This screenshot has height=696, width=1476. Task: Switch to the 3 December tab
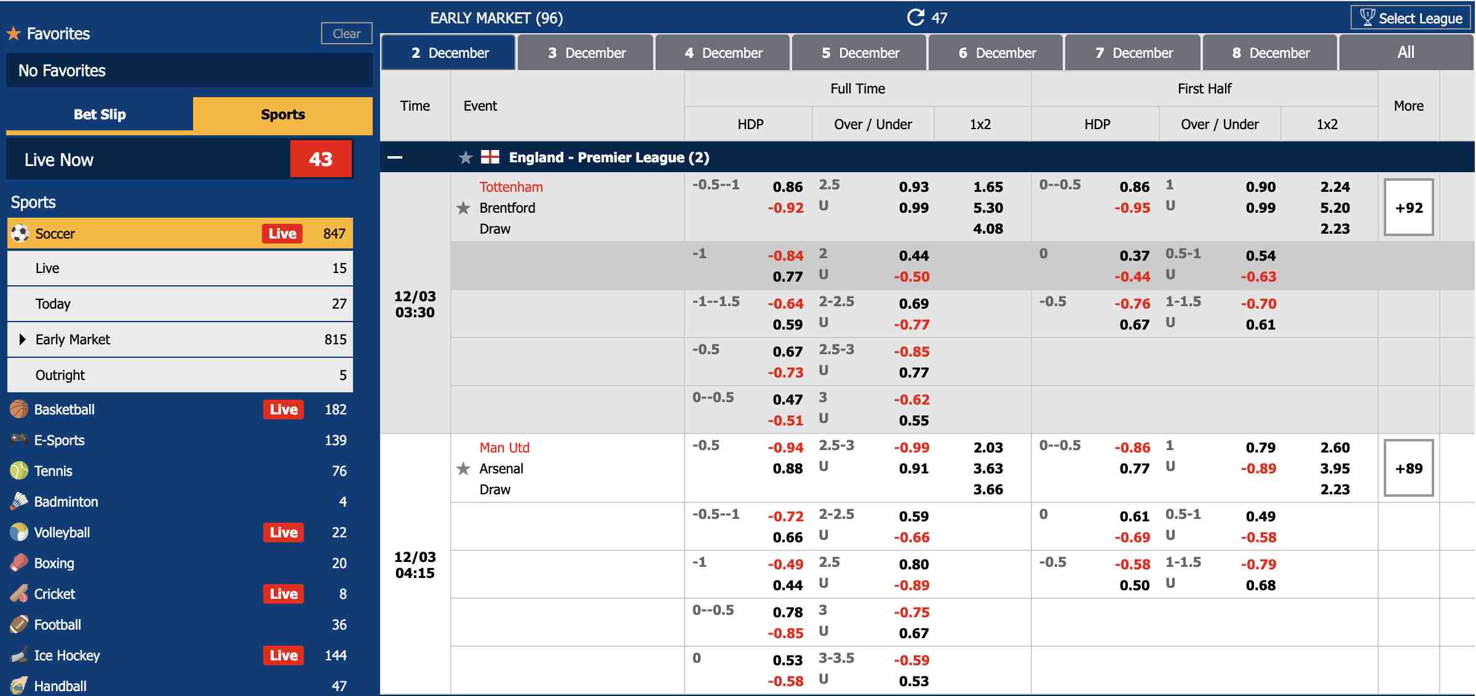(586, 53)
